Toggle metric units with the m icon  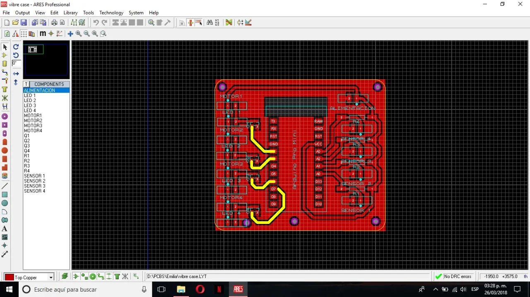43,34
